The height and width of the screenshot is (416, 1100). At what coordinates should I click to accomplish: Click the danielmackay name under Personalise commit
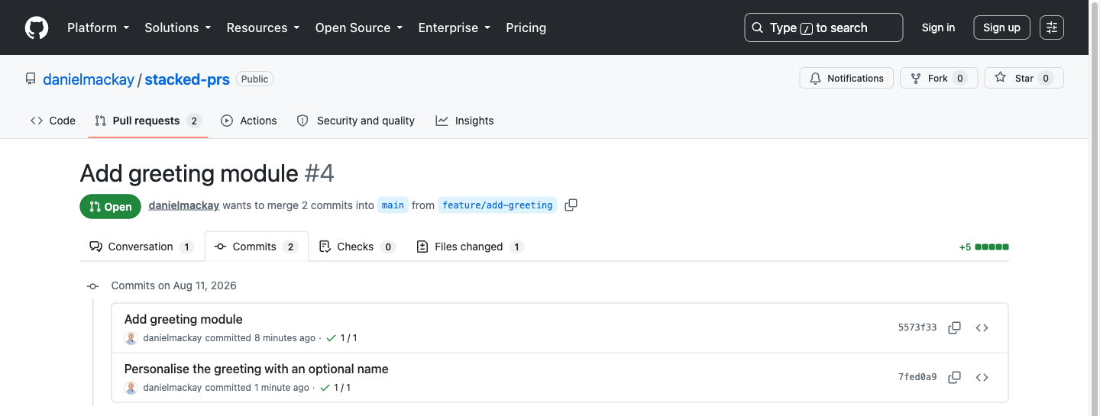coord(173,388)
